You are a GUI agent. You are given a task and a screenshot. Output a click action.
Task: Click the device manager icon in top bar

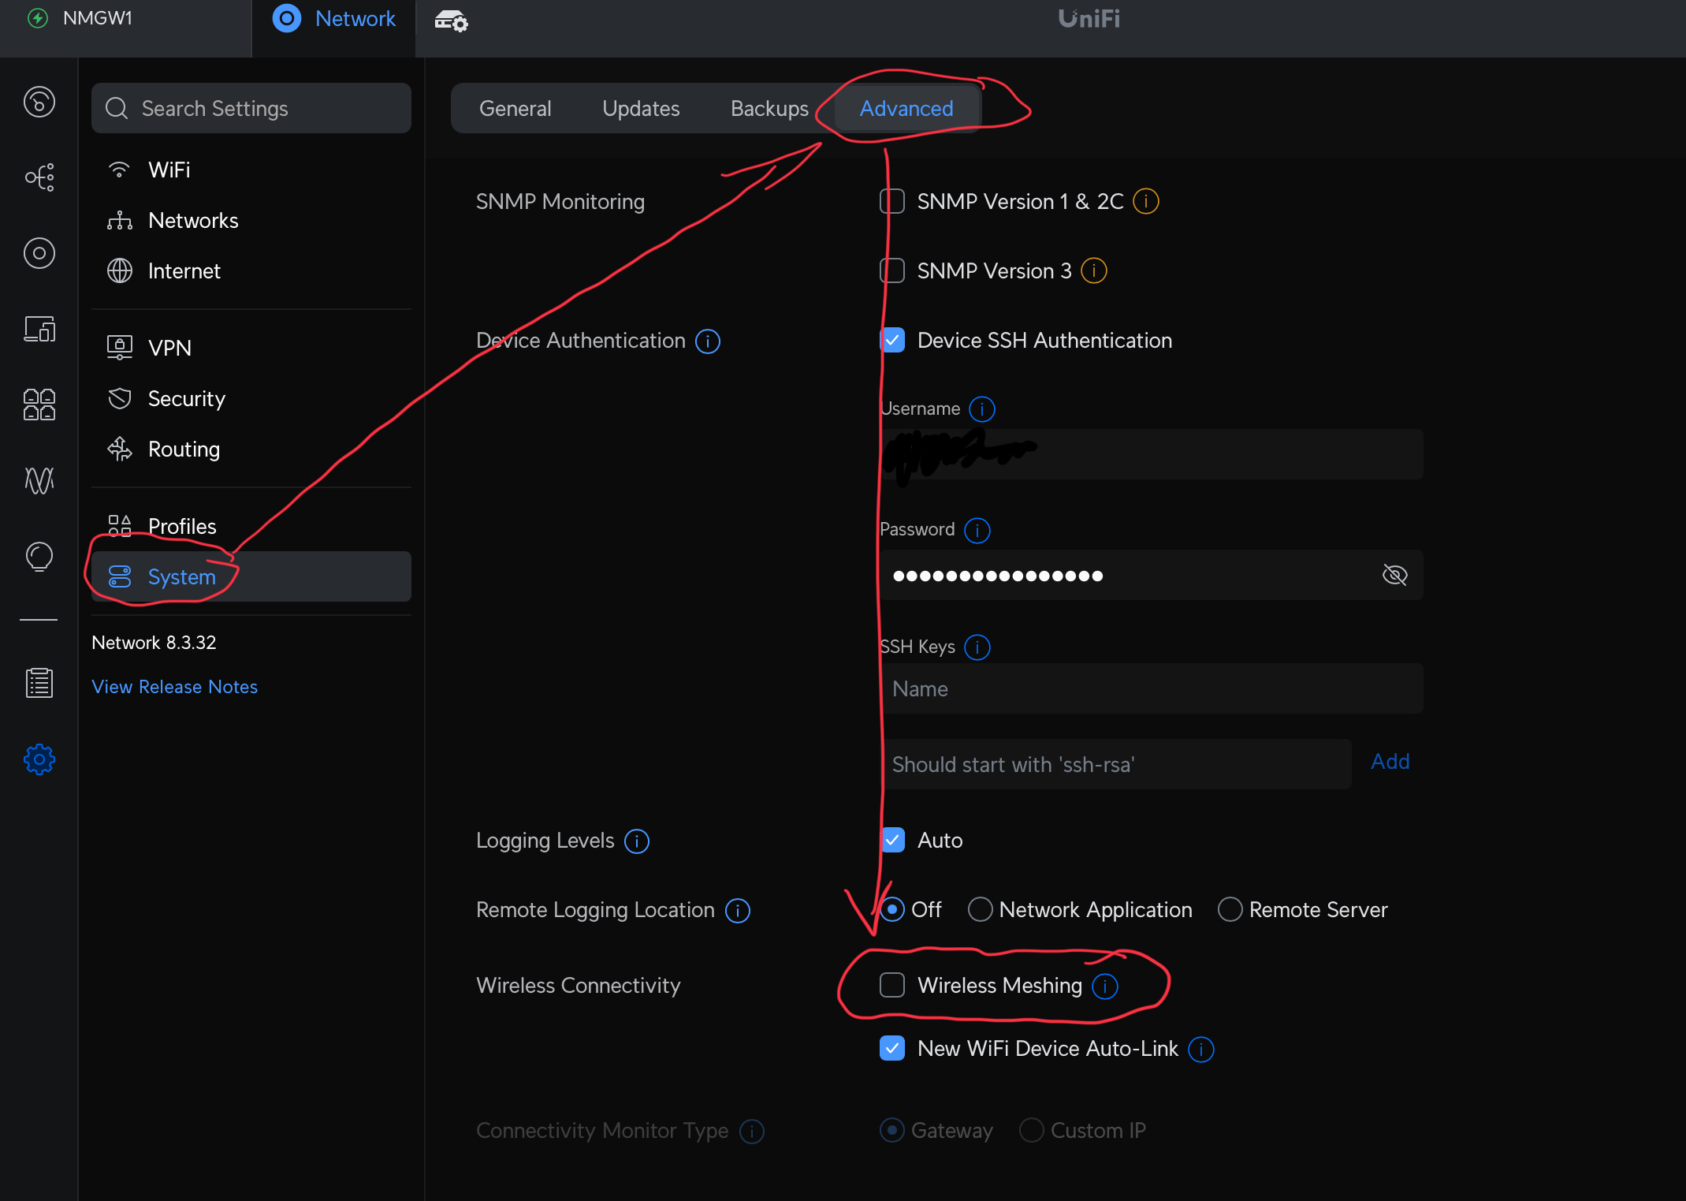click(x=451, y=21)
